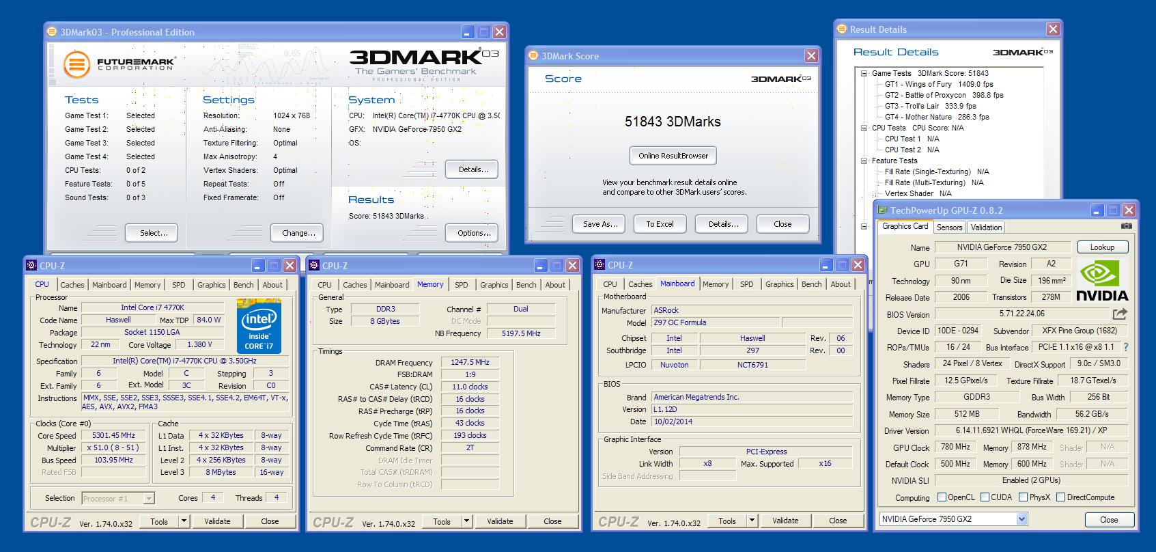Click Close button in GPU-Z
This screenshot has width=1156, height=552.
pyautogui.click(x=1109, y=520)
